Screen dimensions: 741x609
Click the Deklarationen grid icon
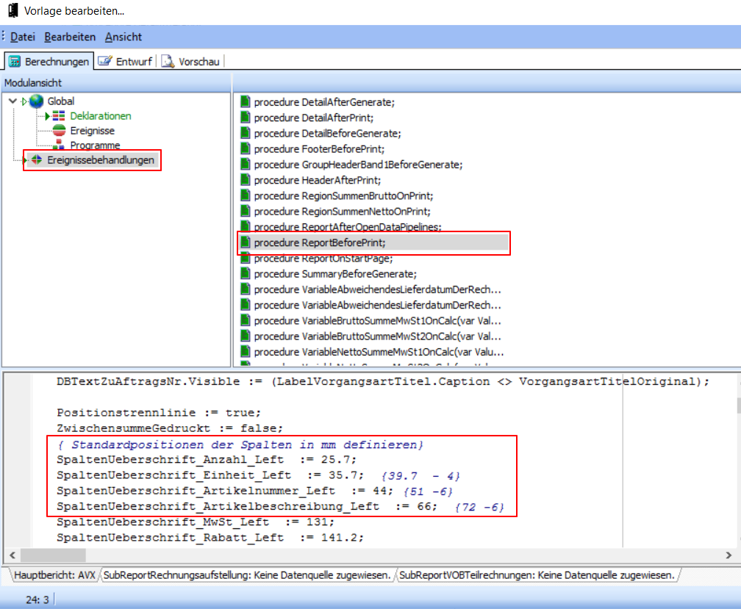(x=59, y=115)
